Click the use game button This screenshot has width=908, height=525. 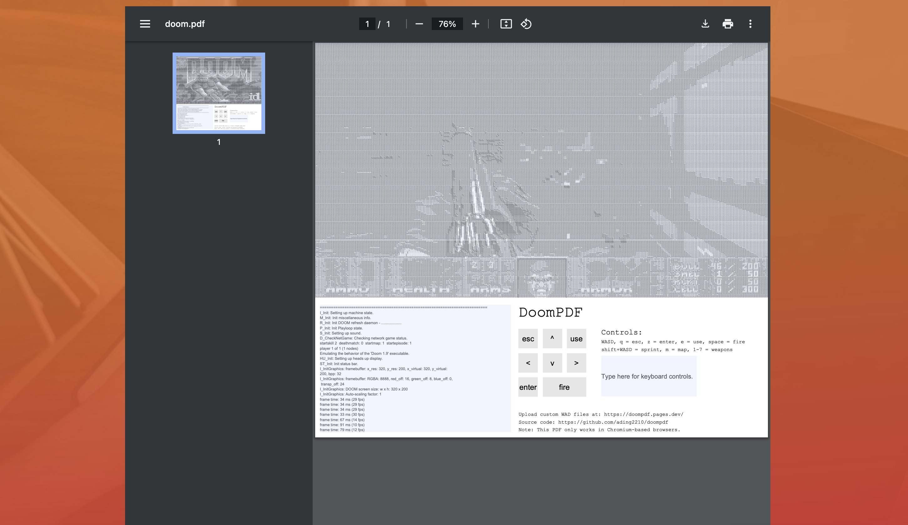[576, 339]
